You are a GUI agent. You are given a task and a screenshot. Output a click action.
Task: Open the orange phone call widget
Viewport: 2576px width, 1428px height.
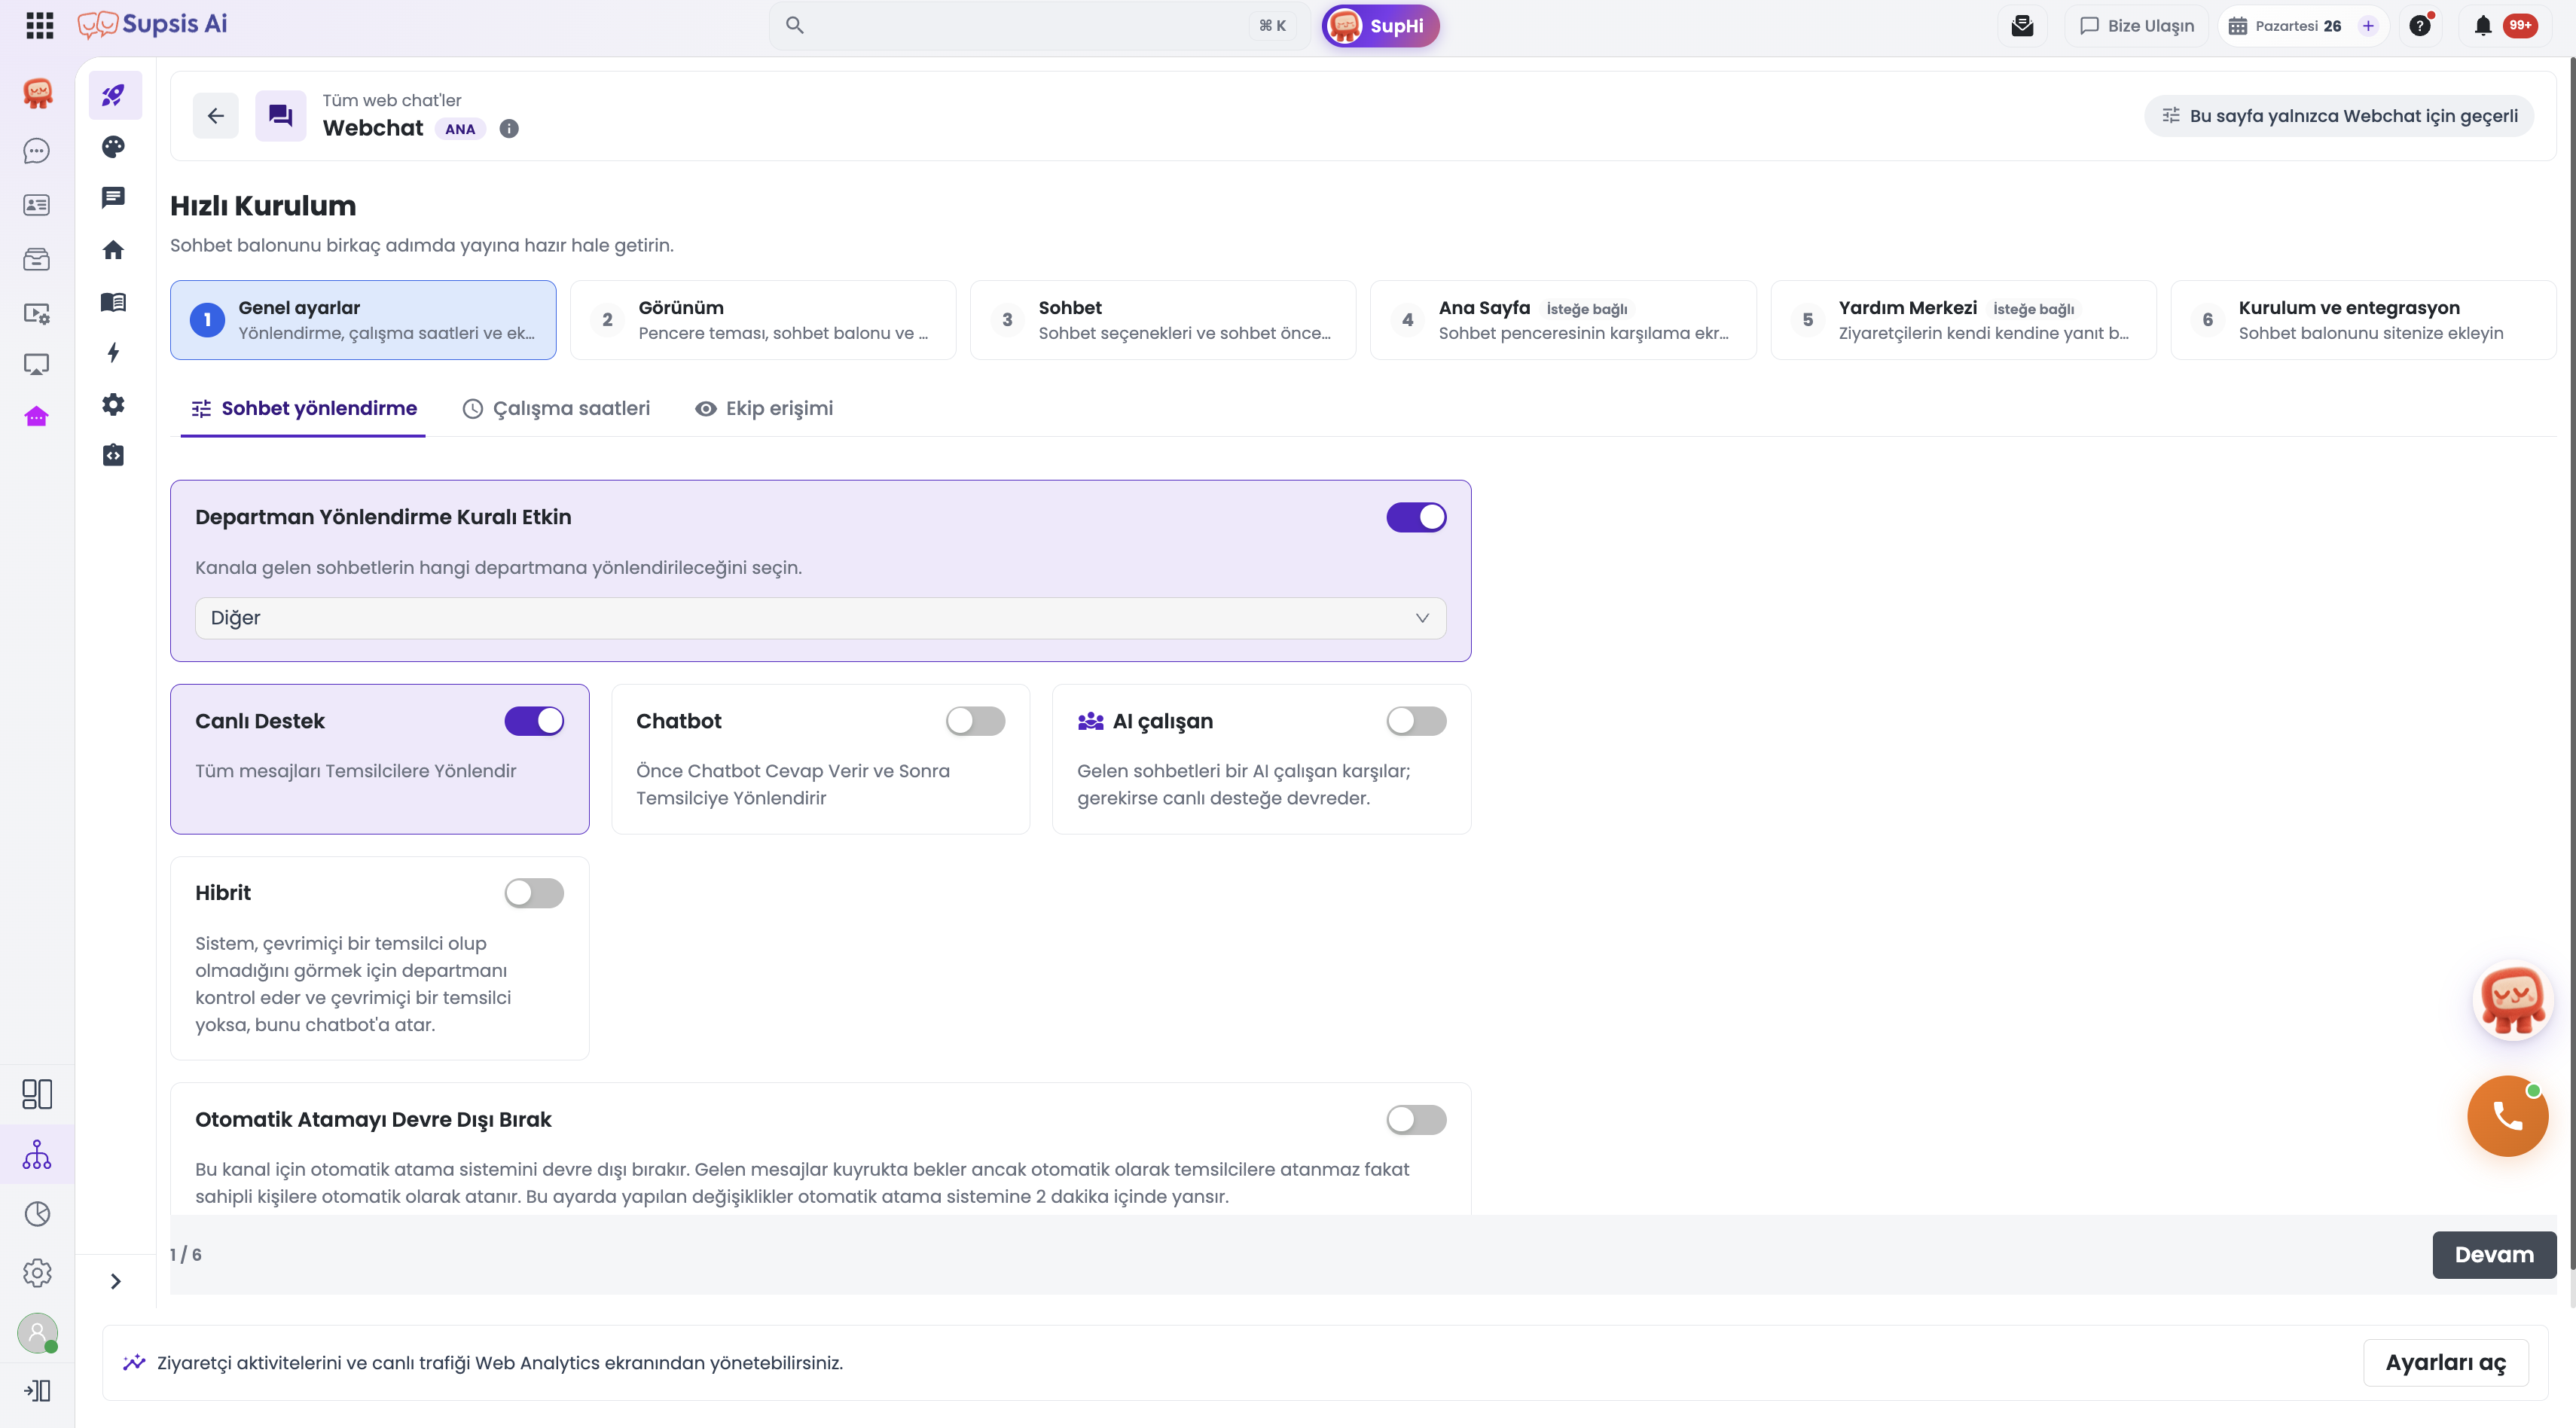coord(2507,1116)
